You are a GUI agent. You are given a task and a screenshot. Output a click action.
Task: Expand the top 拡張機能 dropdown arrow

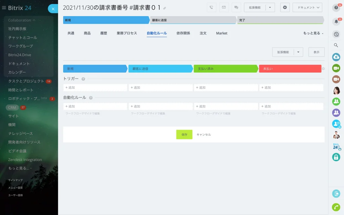click(x=270, y=7)
